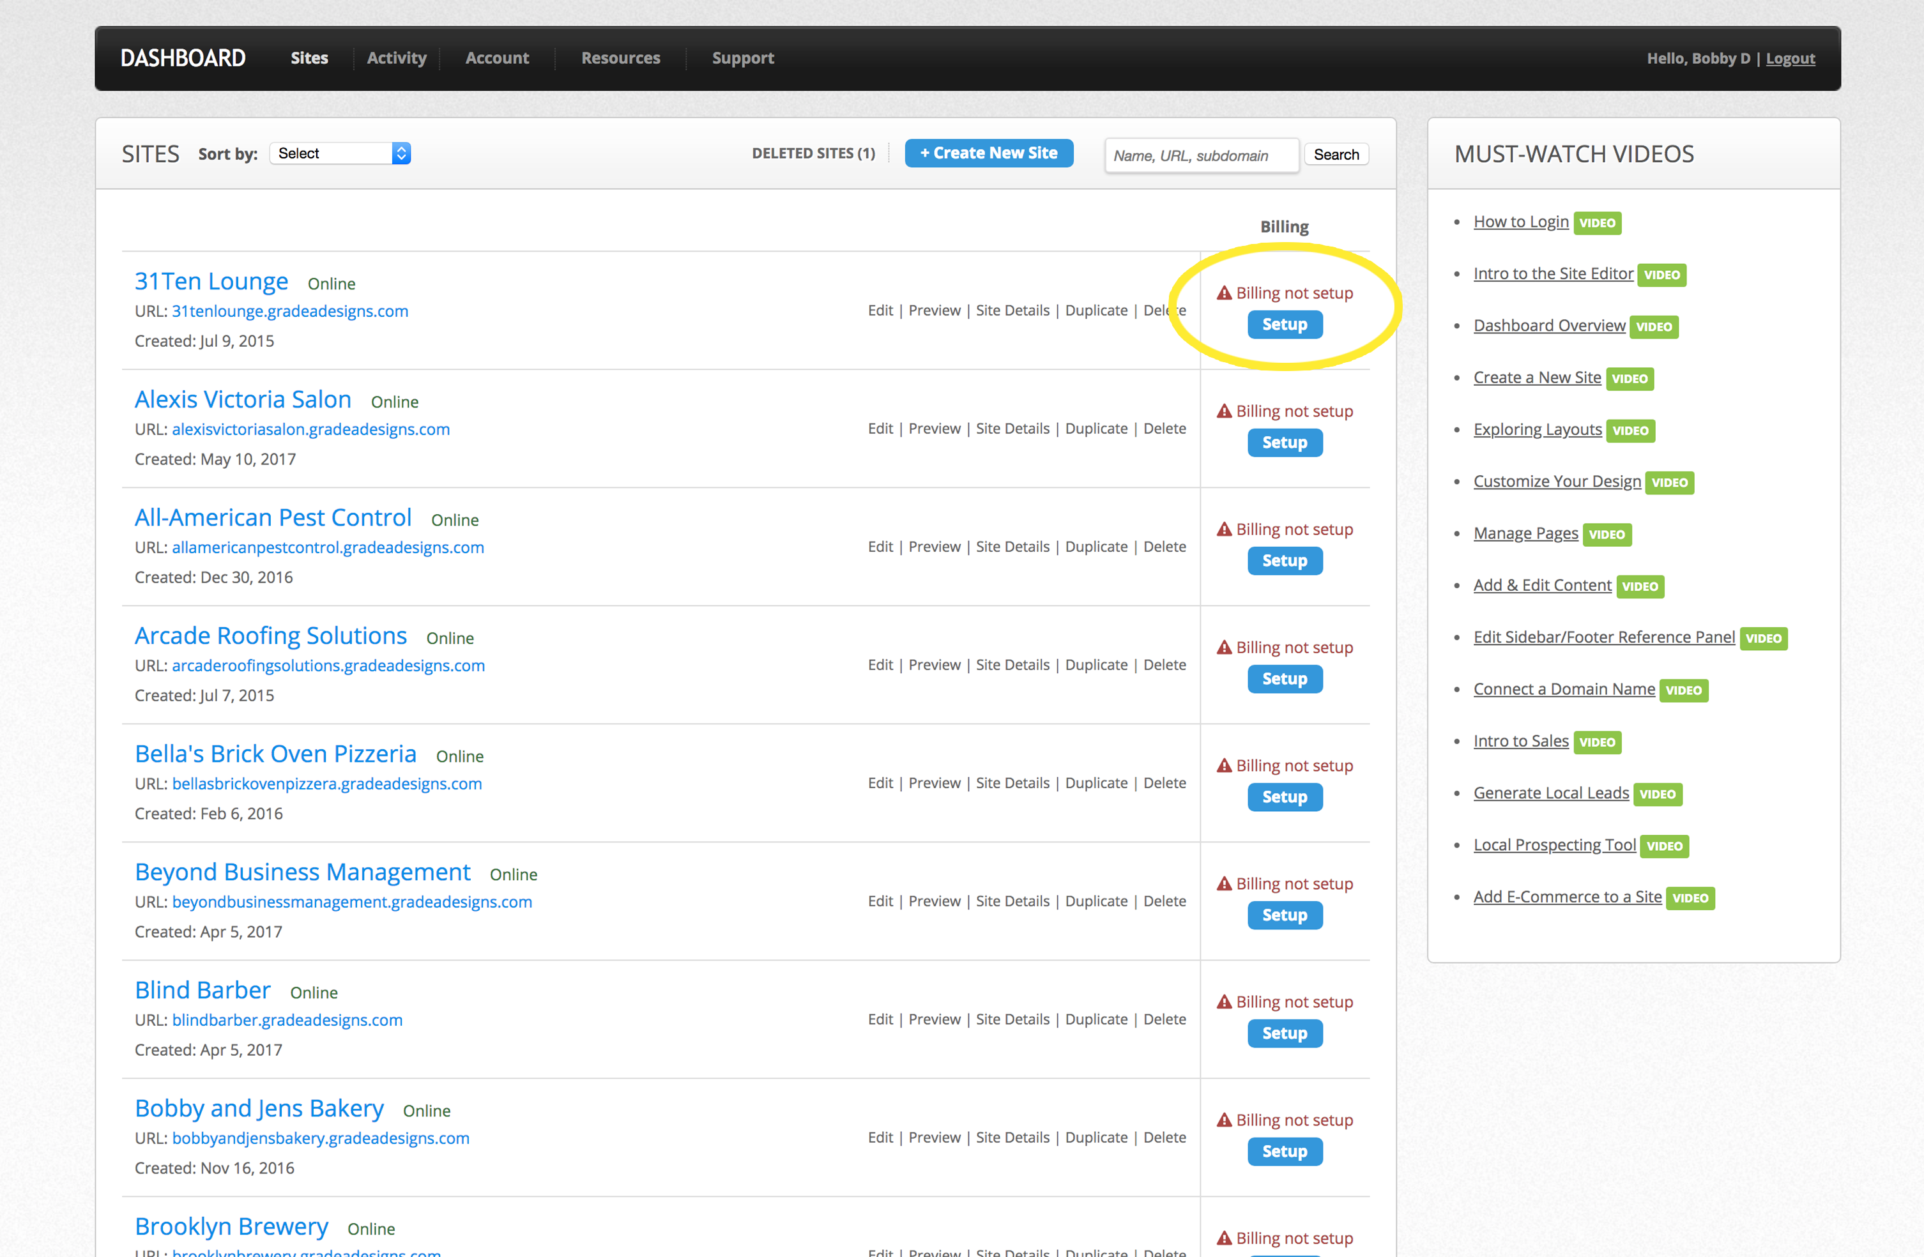Click the VIDEO badge beside Add & Edit Content
The height and width of the screenshot is (1257, 1924).
click(x=1640, y=586)
